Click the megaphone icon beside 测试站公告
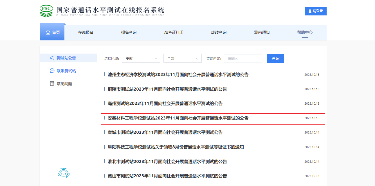Viewport: 375px width, 186px height. tap(52, 58)
